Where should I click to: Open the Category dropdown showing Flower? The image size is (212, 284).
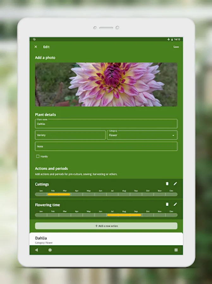(142, 135)
